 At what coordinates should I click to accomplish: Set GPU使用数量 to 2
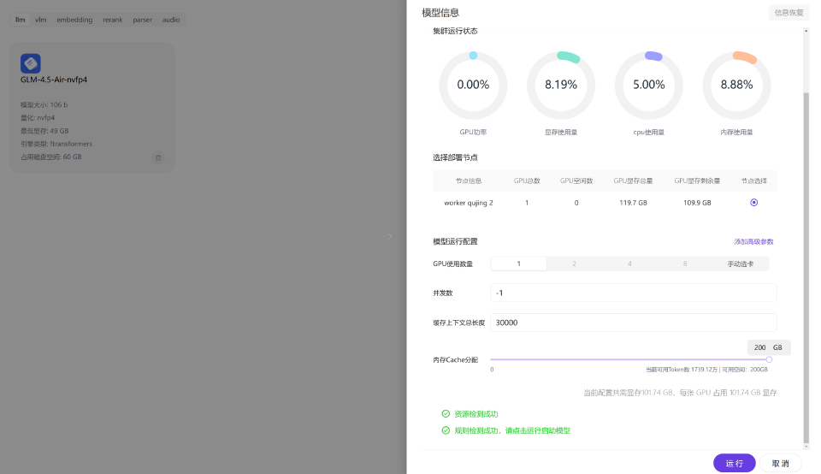click(575, 264)
